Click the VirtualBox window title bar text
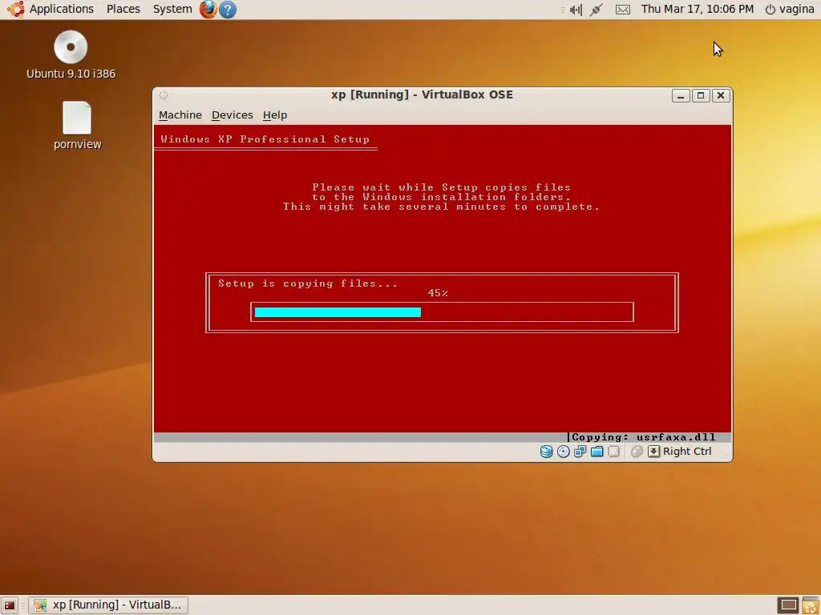 (422, 94)
